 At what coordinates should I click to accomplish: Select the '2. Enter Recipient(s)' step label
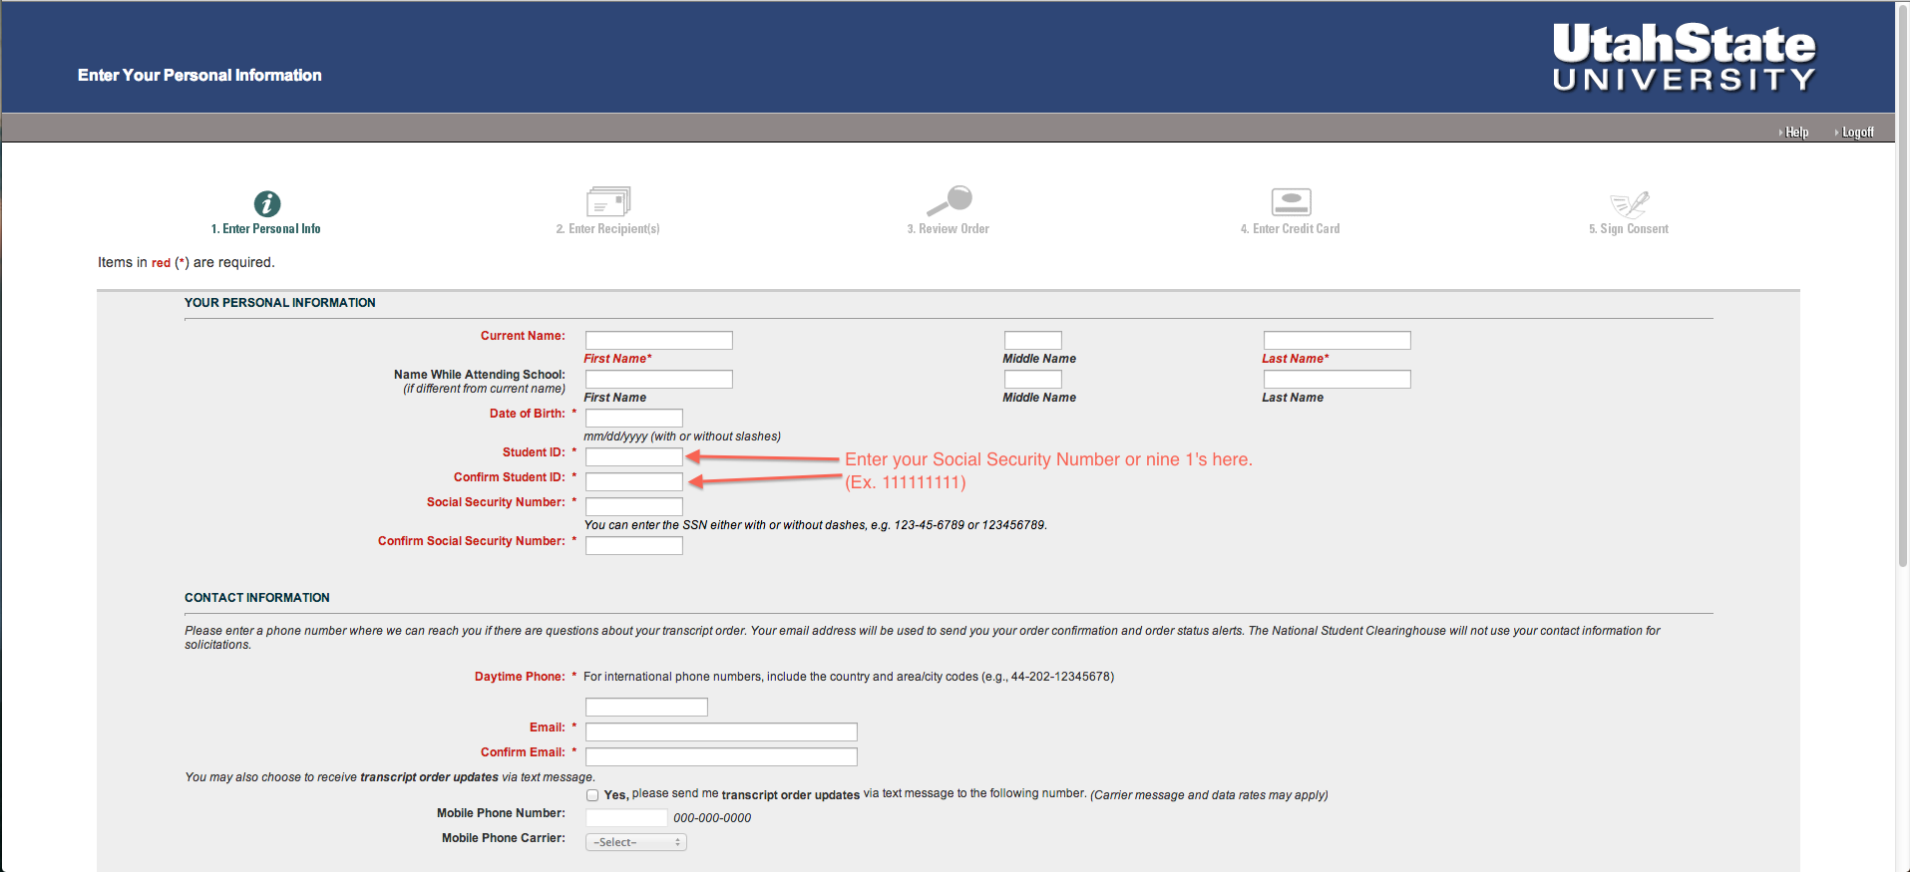tap(607, 229)
